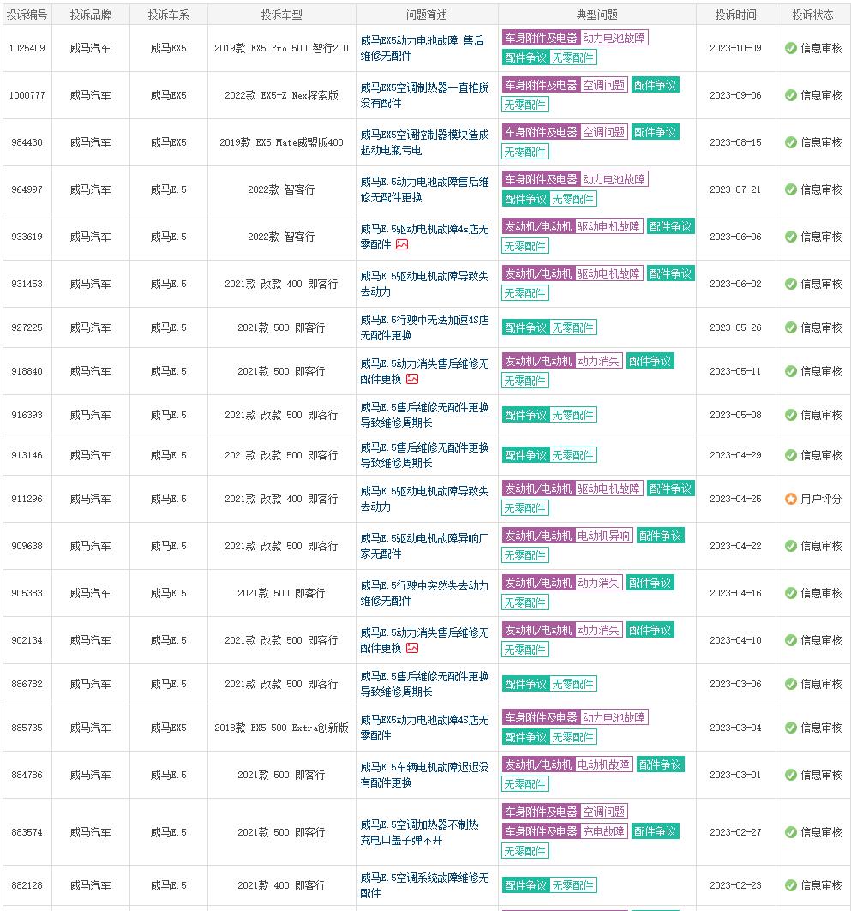Click complaint number 911296
The height and width of the screenshot is (911, 851).
[x=27, y=499]
